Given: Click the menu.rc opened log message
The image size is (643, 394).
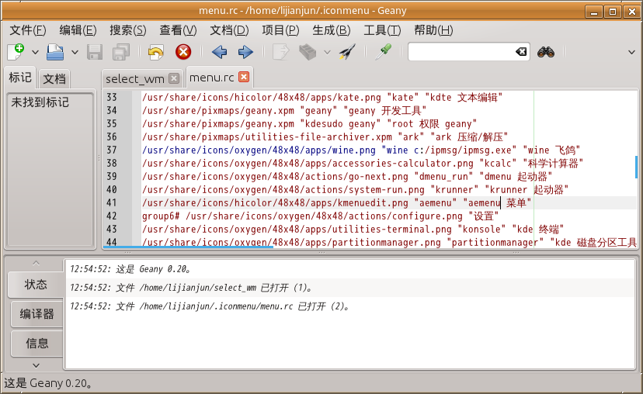Looking at the screenshot, I should click(210, 306).
